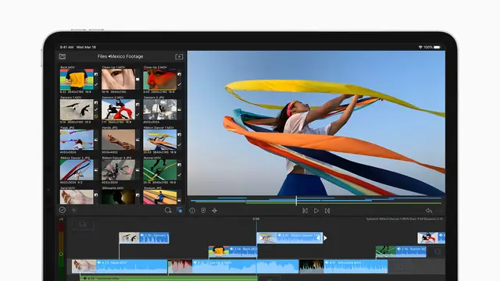Select the Dancers 3.JPG library thumbnail

tap(159, 109)
